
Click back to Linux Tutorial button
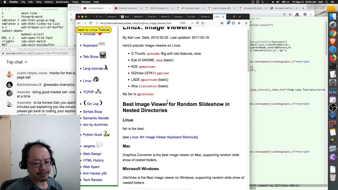click(x=93, y=30)
